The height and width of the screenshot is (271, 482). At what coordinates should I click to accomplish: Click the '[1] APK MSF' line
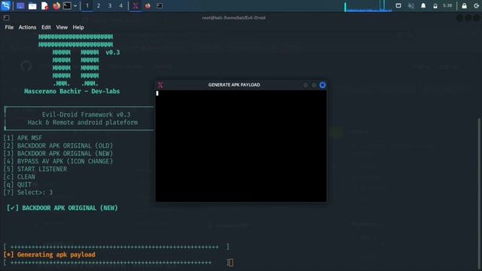click(x=23, y=138)
